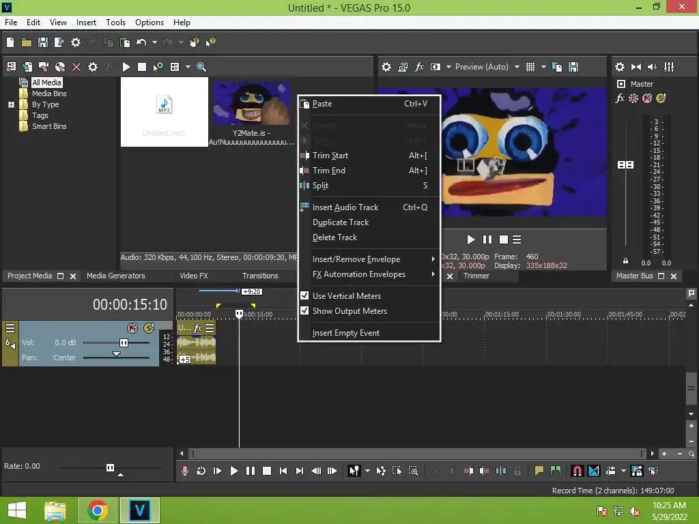Toggle Split Screen View in preview toolbar
The image size is (699, 524).
click(436, 67)
